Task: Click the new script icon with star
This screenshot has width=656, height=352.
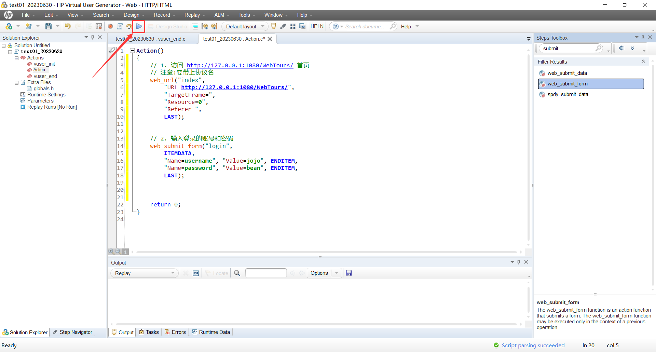Action: click(29, 26)
